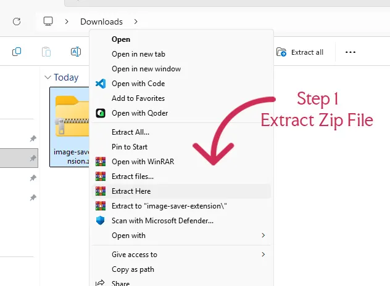Open the Open with menu entry

coord(181,236)
